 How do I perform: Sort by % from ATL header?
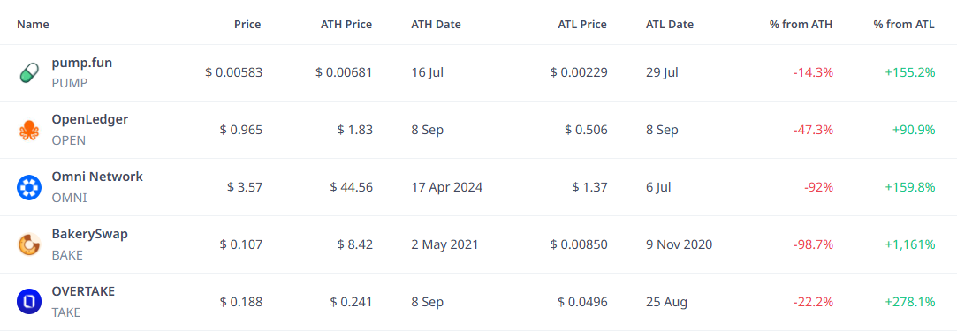coord(904,25)
